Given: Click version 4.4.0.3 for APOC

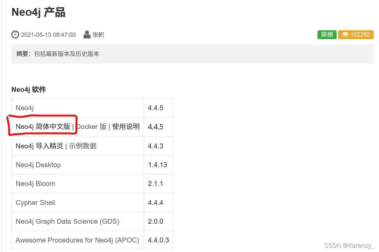Looking at the screenshot, I should 159,240.
